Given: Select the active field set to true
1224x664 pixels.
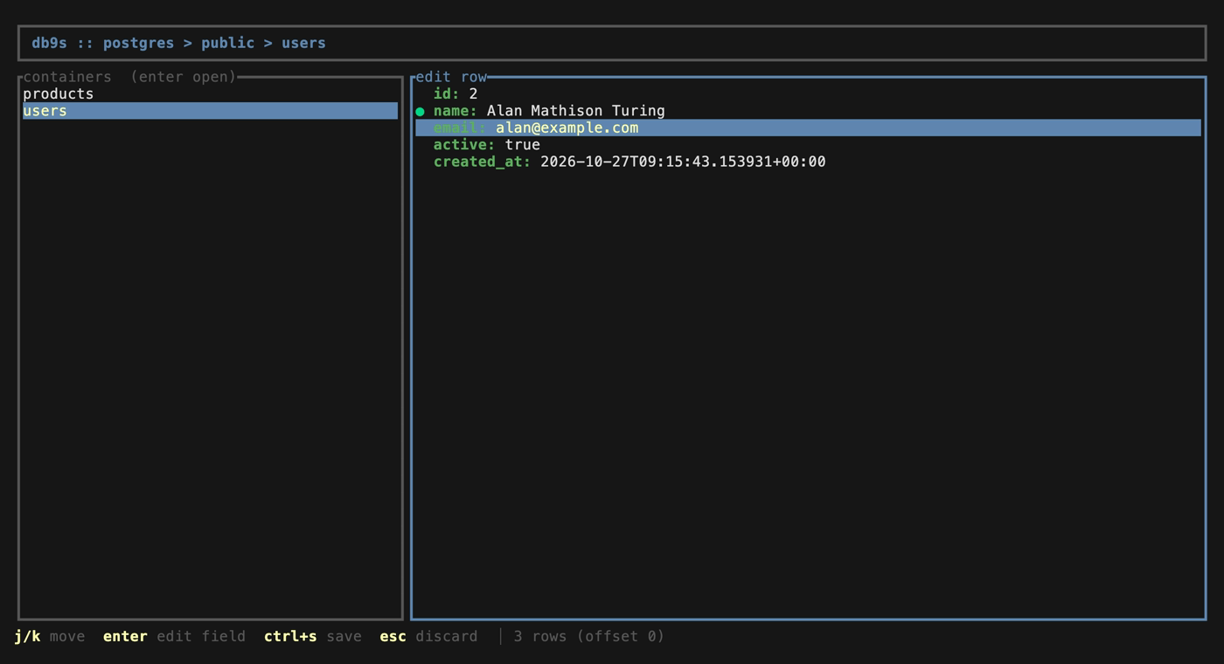Looking at the screenshot, I should [x=808, y=144].
